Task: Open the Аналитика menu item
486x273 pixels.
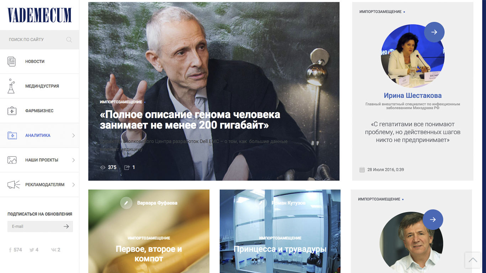Action: pos(39,135)
